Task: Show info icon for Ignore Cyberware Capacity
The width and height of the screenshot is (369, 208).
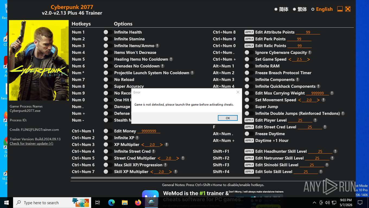Action: click(x=310, y=52)
